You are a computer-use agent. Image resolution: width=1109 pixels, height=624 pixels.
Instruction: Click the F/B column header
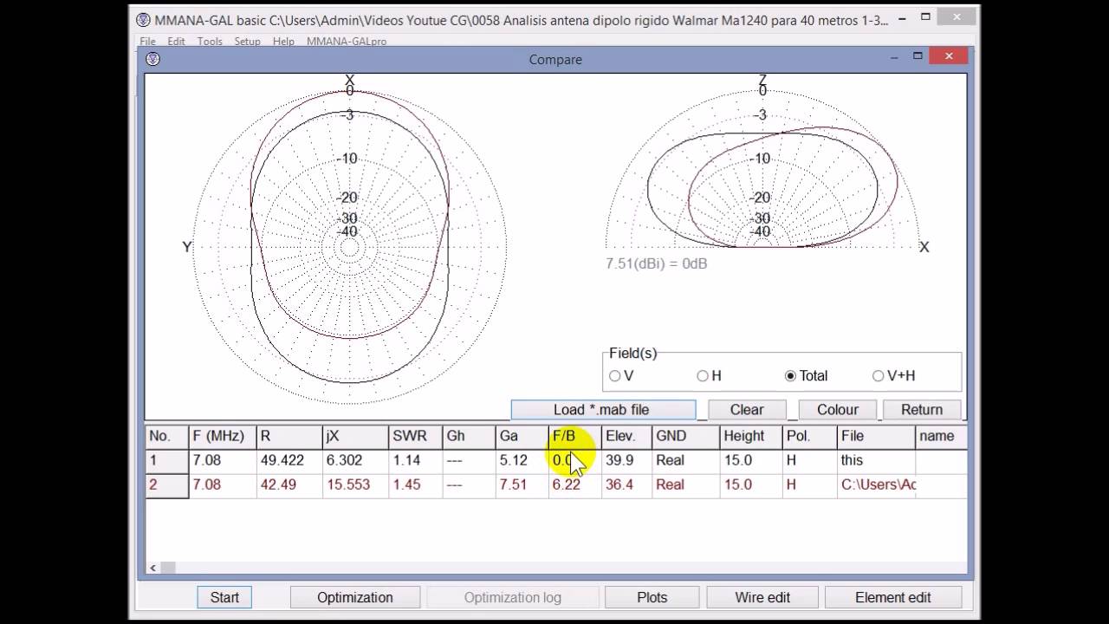click(575, 436)
